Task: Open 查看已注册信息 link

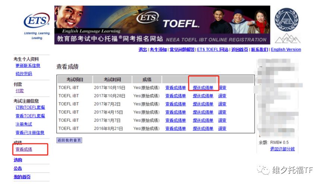Action: pos(30,132)
